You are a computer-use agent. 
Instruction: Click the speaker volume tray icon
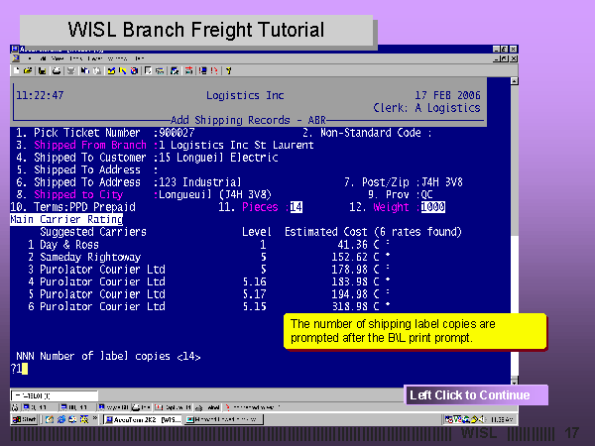[481, 419]
